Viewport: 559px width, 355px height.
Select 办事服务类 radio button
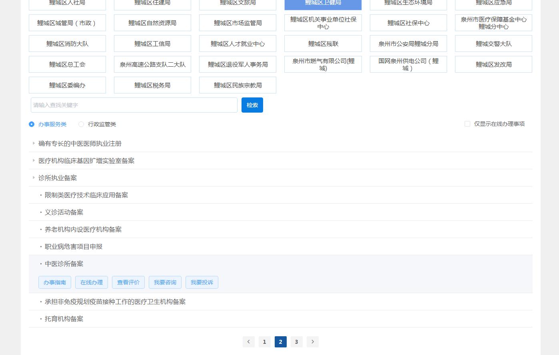(32, 124)
